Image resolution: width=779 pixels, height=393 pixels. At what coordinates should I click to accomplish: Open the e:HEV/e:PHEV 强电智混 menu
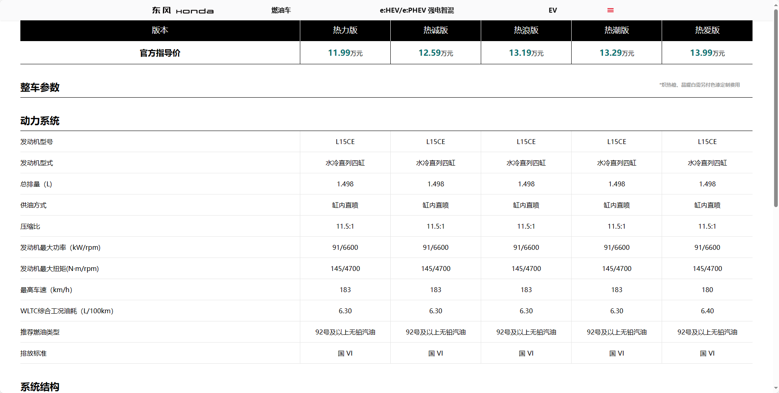tap(416, 10)
